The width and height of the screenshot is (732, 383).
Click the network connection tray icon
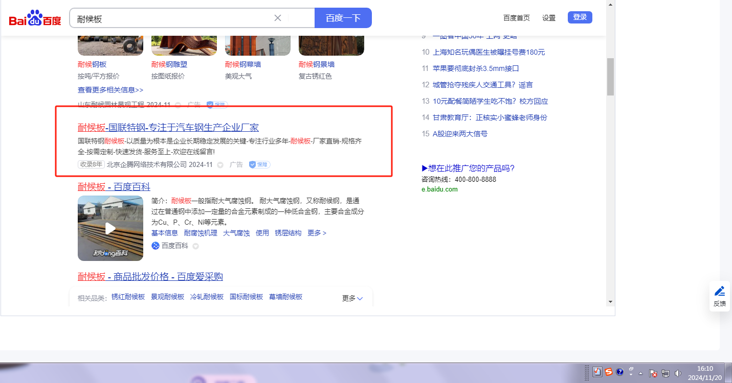coord(666,373)
